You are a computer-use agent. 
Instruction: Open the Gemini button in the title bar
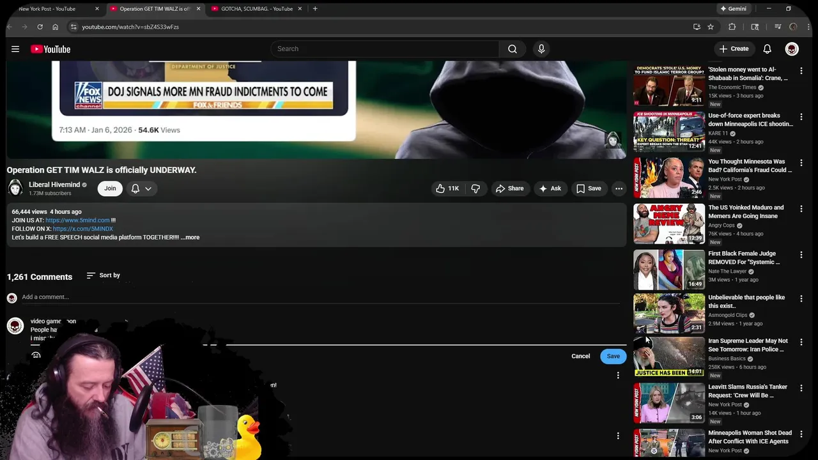tap(733, 9)
